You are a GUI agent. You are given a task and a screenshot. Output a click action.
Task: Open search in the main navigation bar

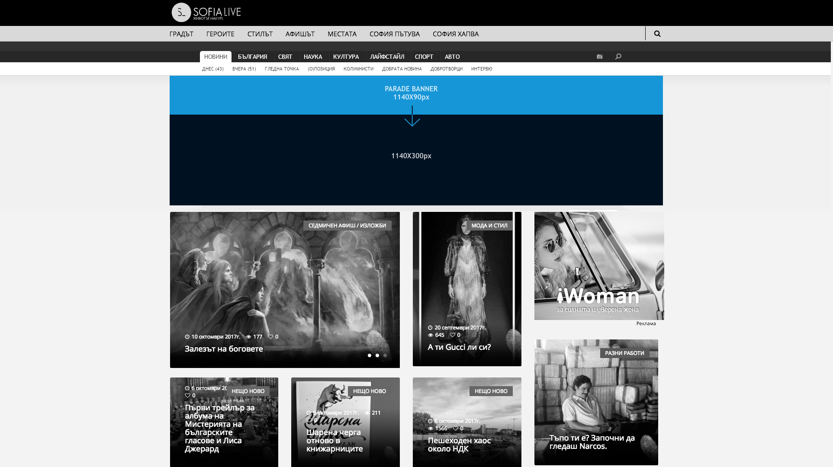(657, 34)
